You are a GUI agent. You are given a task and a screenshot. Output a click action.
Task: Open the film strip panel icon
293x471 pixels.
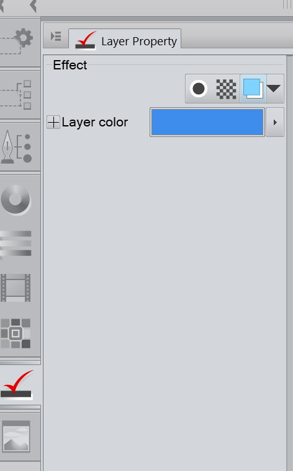16,288
